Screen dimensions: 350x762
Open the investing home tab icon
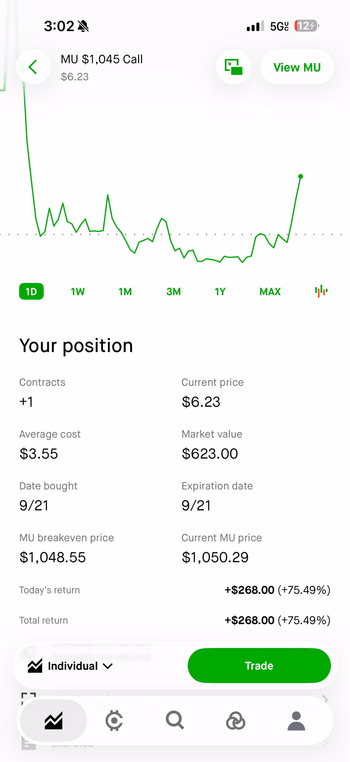coord(53,721)
